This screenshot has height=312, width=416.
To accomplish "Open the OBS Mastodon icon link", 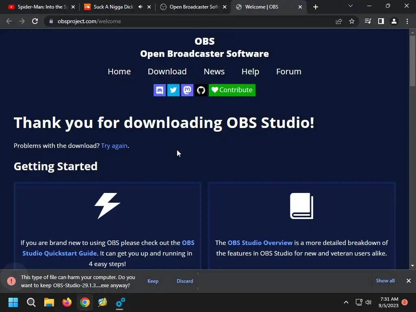I will point(187,90).
